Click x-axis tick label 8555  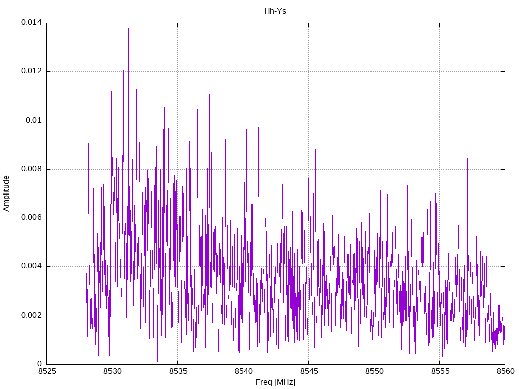coord(440,371)
